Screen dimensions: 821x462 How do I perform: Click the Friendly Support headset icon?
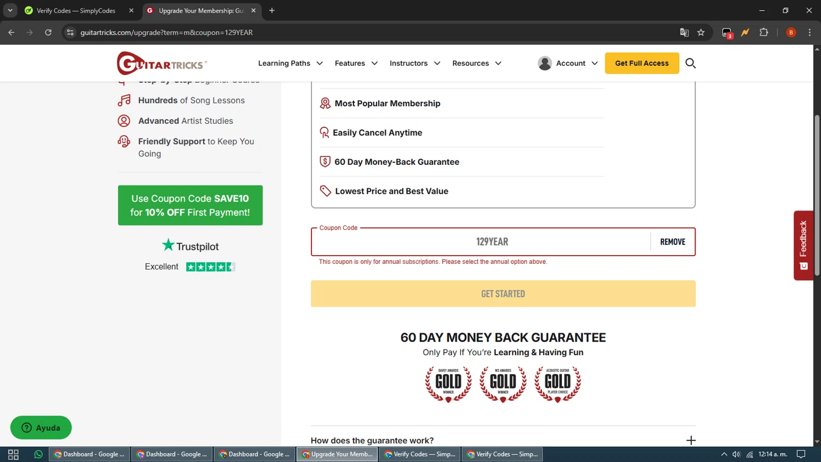pos(124,141)
